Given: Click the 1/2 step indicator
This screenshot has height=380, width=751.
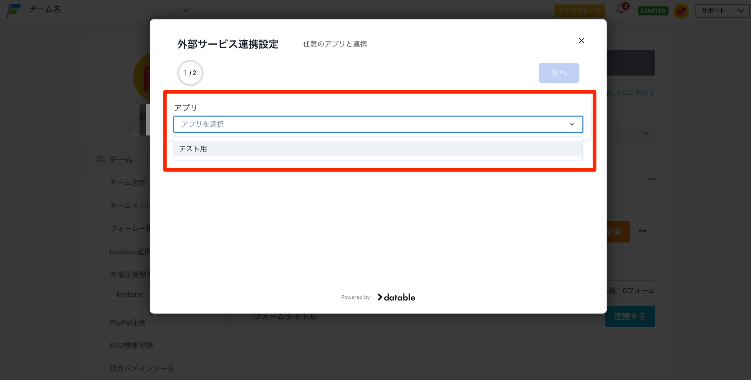Looking at the screenshot, I should 190,73.
